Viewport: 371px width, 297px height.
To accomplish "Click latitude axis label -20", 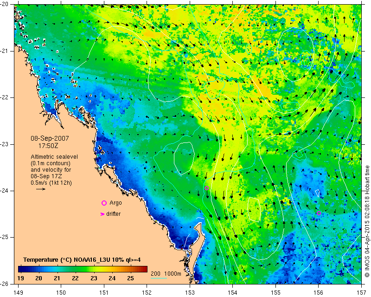I will point(5,5).
